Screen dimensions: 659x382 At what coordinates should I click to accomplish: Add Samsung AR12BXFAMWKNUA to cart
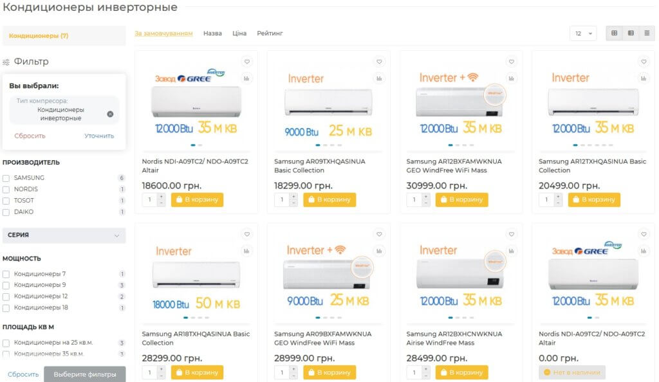[x=461, y=199]
